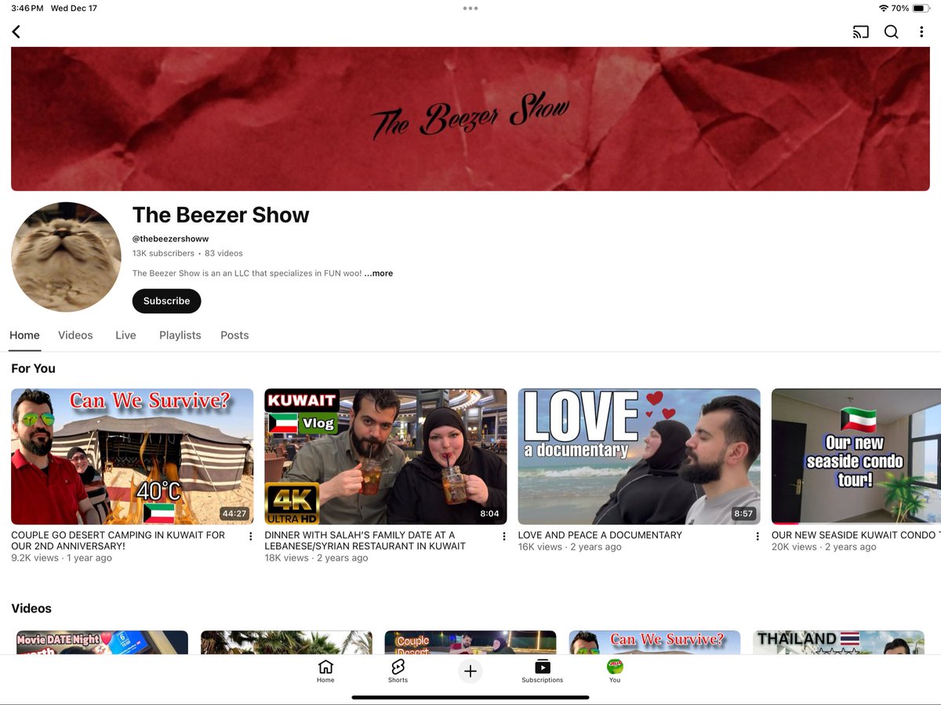Viewport: 941px width, 705px height.
Task: Open the You profile tab
Action: 615,671
